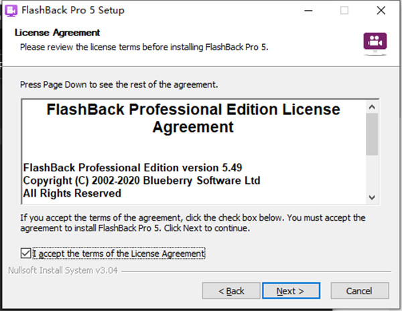The image size is (402, 311).
Task: Untick the accept terms checkbox box
Action: (26, 253)
